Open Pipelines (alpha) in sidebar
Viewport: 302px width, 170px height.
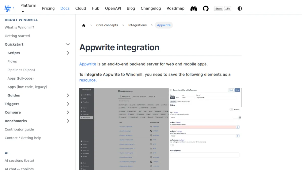[21, 70]
